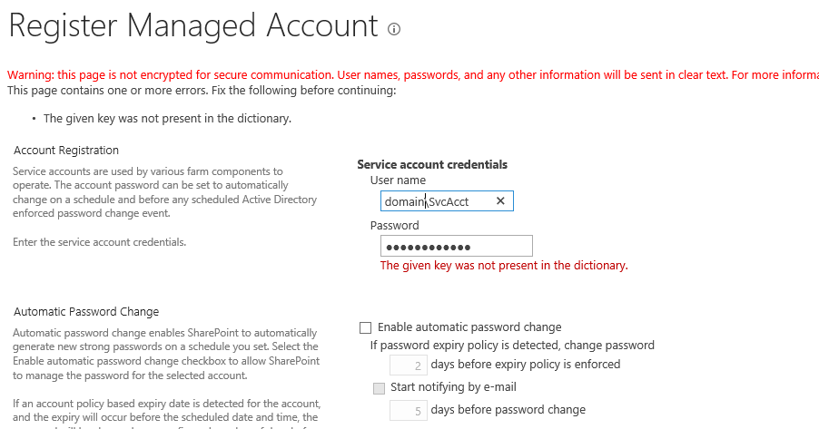Image resolution: width=819 pixels, height=429 pixels.
Task: Click the red error below the Password field
Action: [503, 266]
